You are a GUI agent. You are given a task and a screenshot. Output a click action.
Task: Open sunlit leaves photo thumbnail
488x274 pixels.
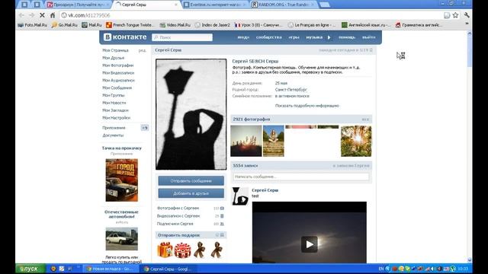point(356,141)
